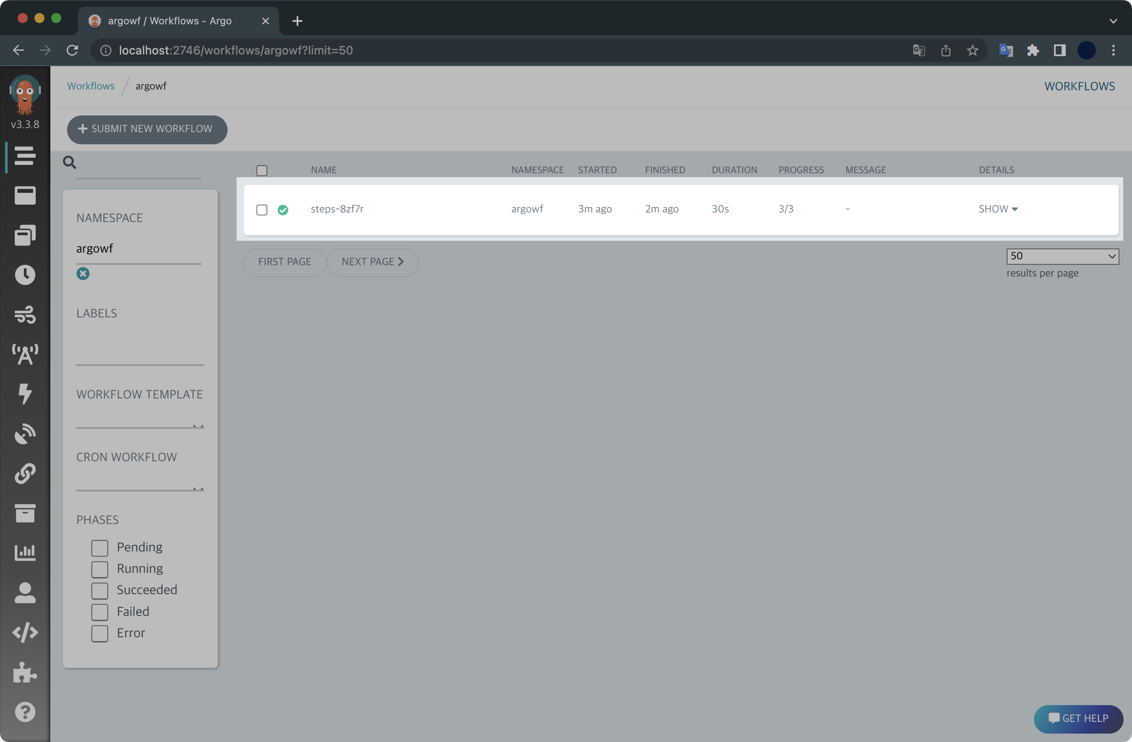Expand the SHOW details dropdown for steps-8zf7r
Image resolution: width=1132 pixels, height=742 pixels.
click(x=998, y=209)
